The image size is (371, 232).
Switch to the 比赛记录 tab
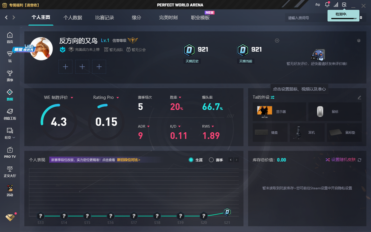click(x=104, y=18)
